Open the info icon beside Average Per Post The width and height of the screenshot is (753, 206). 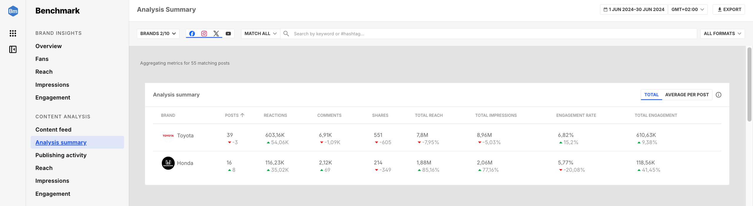click(719, 95)
